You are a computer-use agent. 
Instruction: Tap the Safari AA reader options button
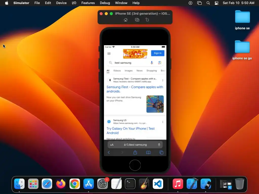click(112, 145)
